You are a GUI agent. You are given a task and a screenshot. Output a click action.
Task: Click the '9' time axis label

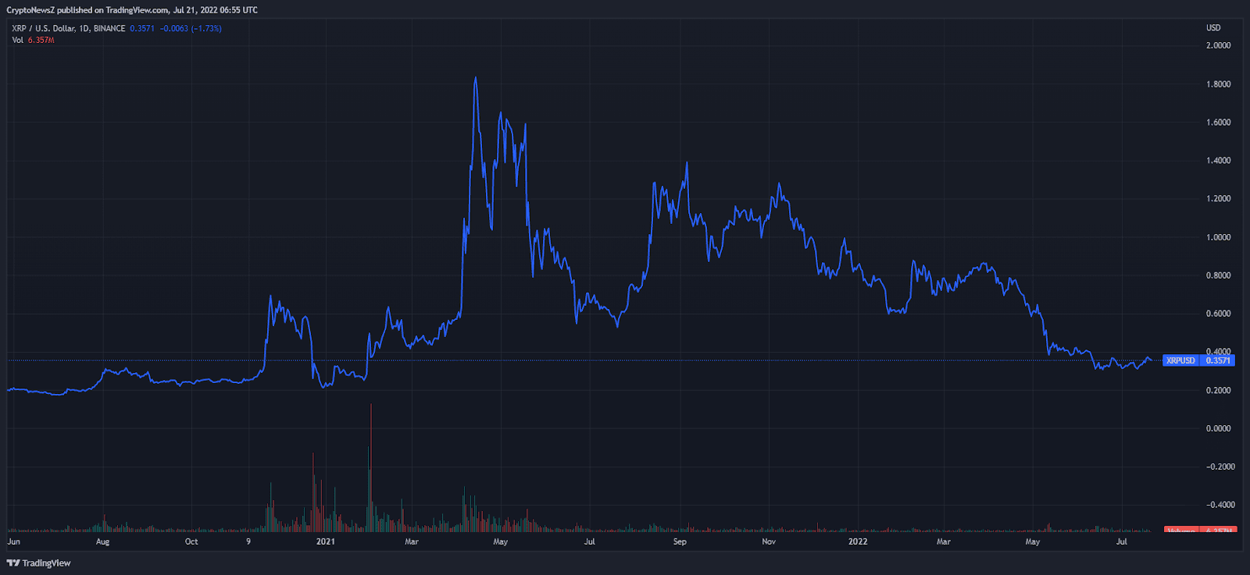click(248, 541)
